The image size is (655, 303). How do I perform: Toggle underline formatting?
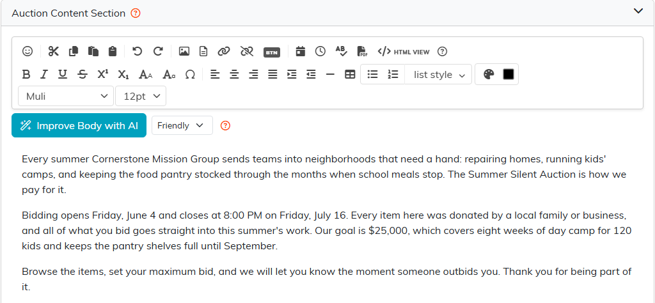pyautogui.click(x=62, y=75)
